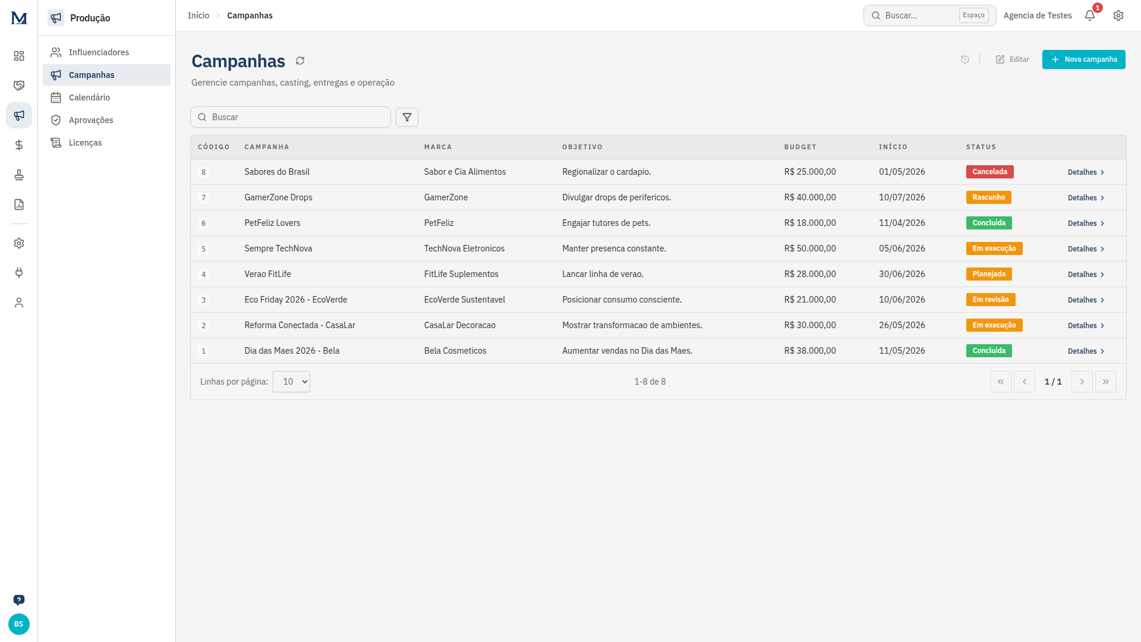Click the Em revisão status badge
Image resolution: width=1141 pixels, height=642 pixels.
click(991, 300)
